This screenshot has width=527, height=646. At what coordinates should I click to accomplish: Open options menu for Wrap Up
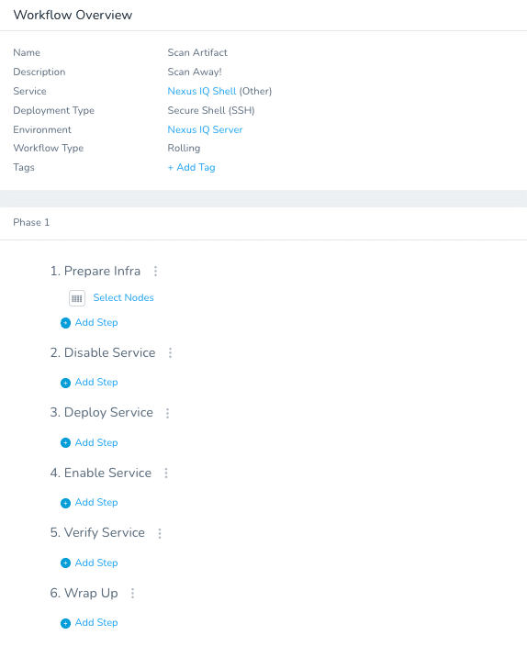[132, 594]
